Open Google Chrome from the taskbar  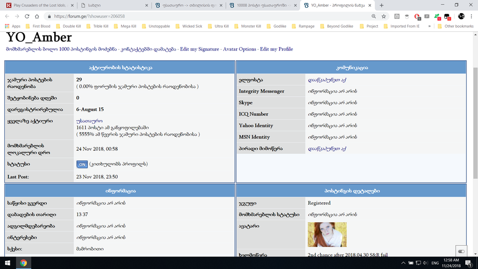(22, 263)
